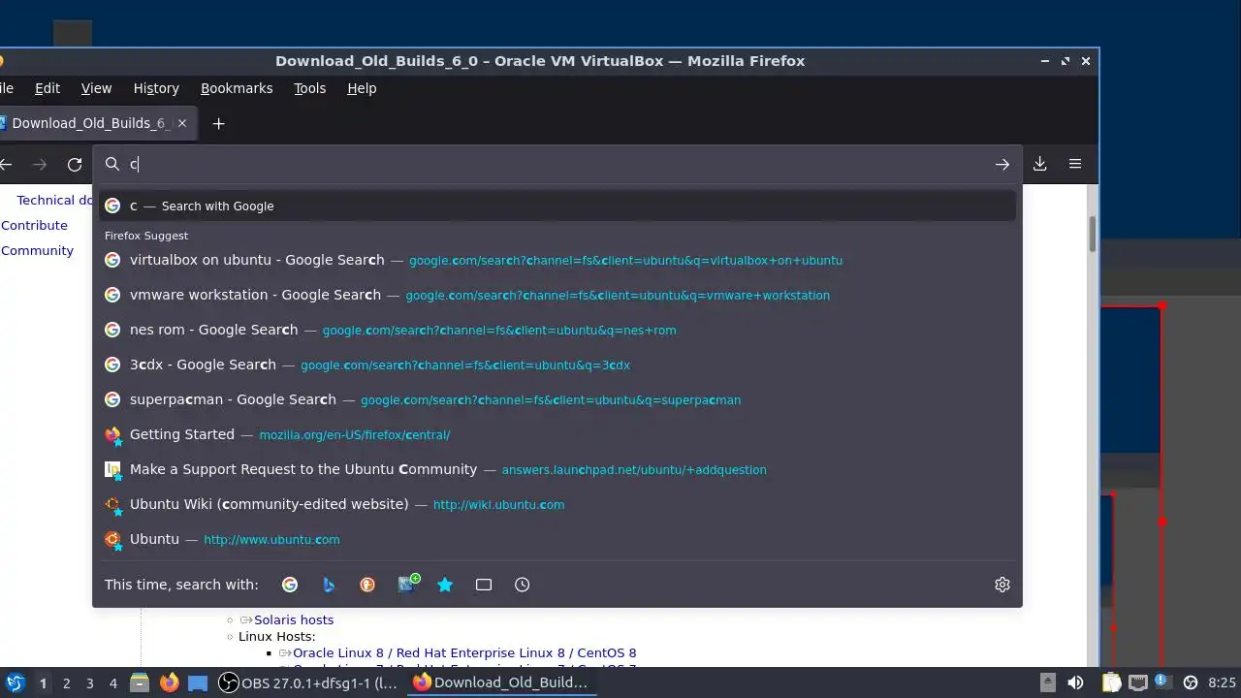
Task: Open the Help menu
Action: coord(362,88)
